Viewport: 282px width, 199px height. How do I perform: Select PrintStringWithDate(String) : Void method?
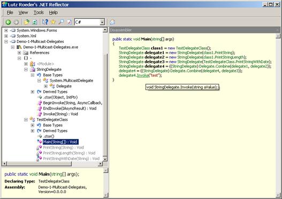(x=71, y=159)
